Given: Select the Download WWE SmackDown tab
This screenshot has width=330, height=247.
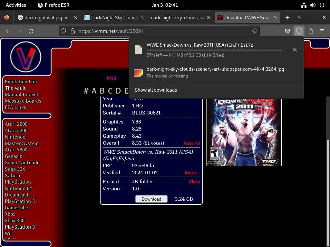Looking at the screenshot, I should pos(247,18).
